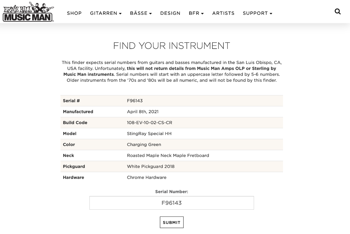The height and width of the screenshot is (234, 350).
Task: Click the White Pickguard 2018 value
Action: click(151, 166)
